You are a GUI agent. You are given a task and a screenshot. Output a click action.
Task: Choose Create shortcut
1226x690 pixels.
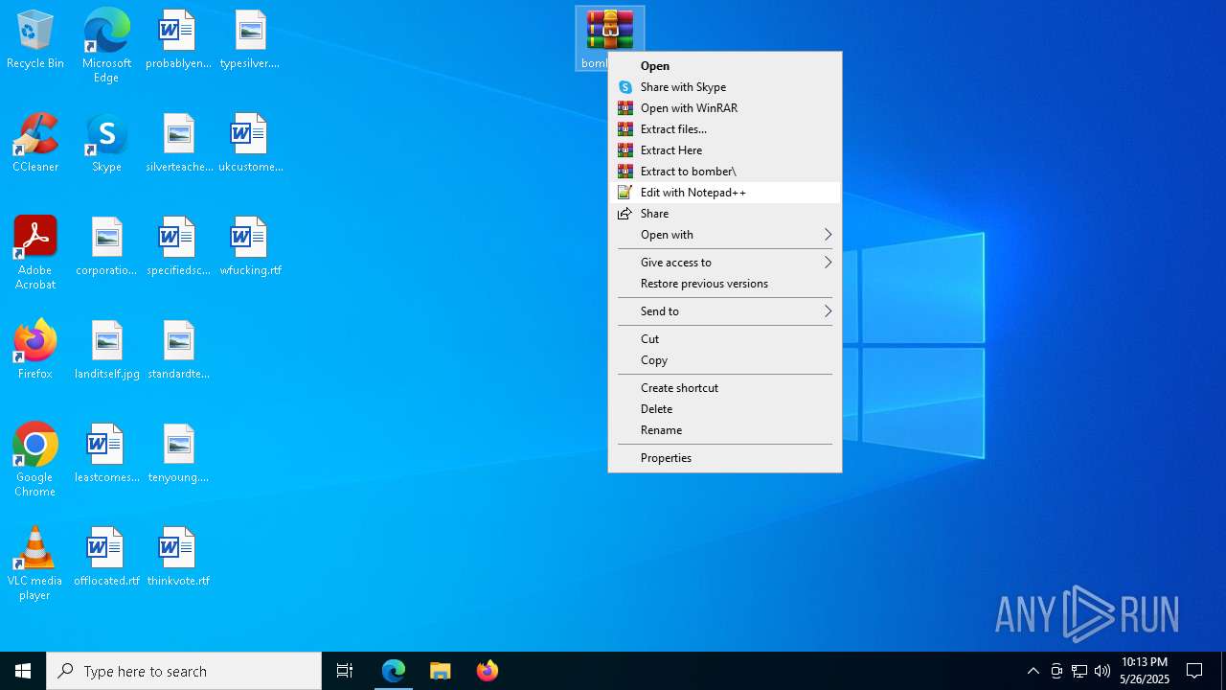[725, 388]
